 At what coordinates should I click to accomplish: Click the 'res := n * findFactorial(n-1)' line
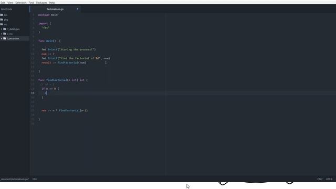tap(65, 110)
